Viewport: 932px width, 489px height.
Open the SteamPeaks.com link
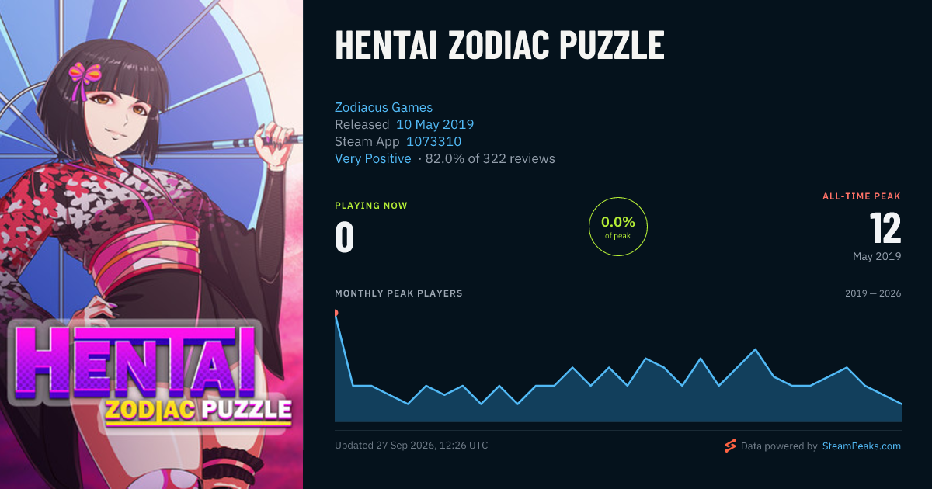click(861, 446)
